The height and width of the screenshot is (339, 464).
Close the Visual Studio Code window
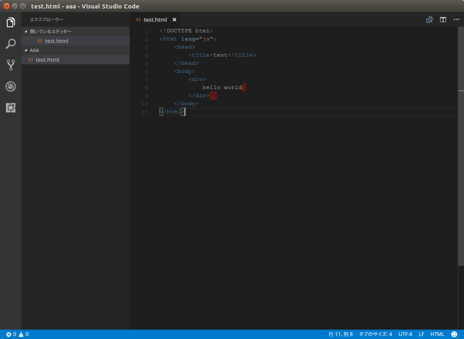point(6,6)
